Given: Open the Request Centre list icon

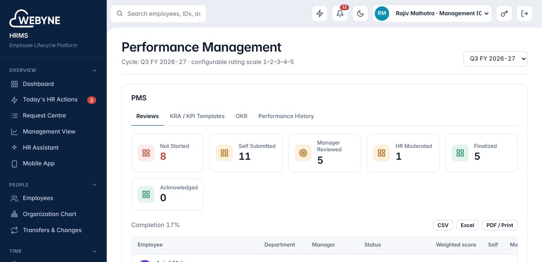Looking at the screenshot, I should tap(14, 116).
